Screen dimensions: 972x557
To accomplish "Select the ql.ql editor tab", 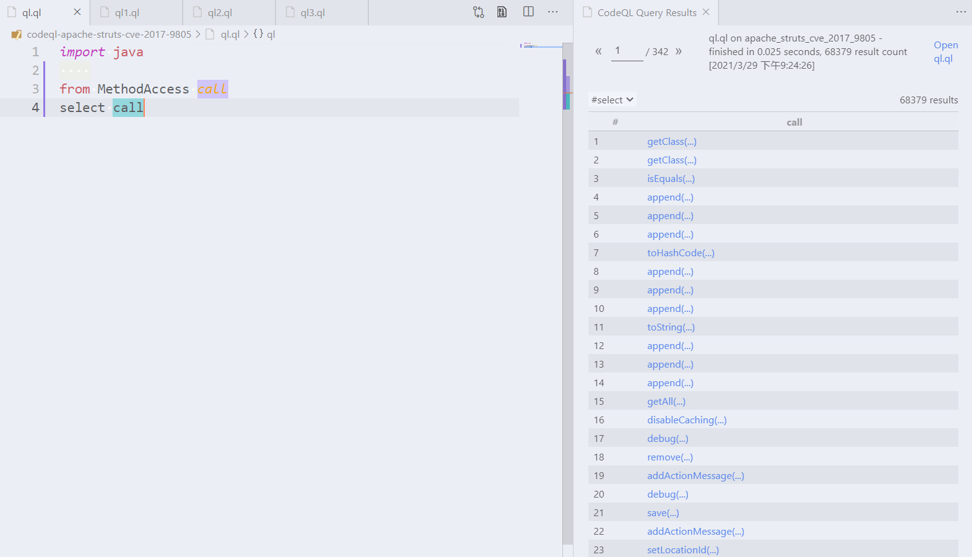I will click(45, 12).
